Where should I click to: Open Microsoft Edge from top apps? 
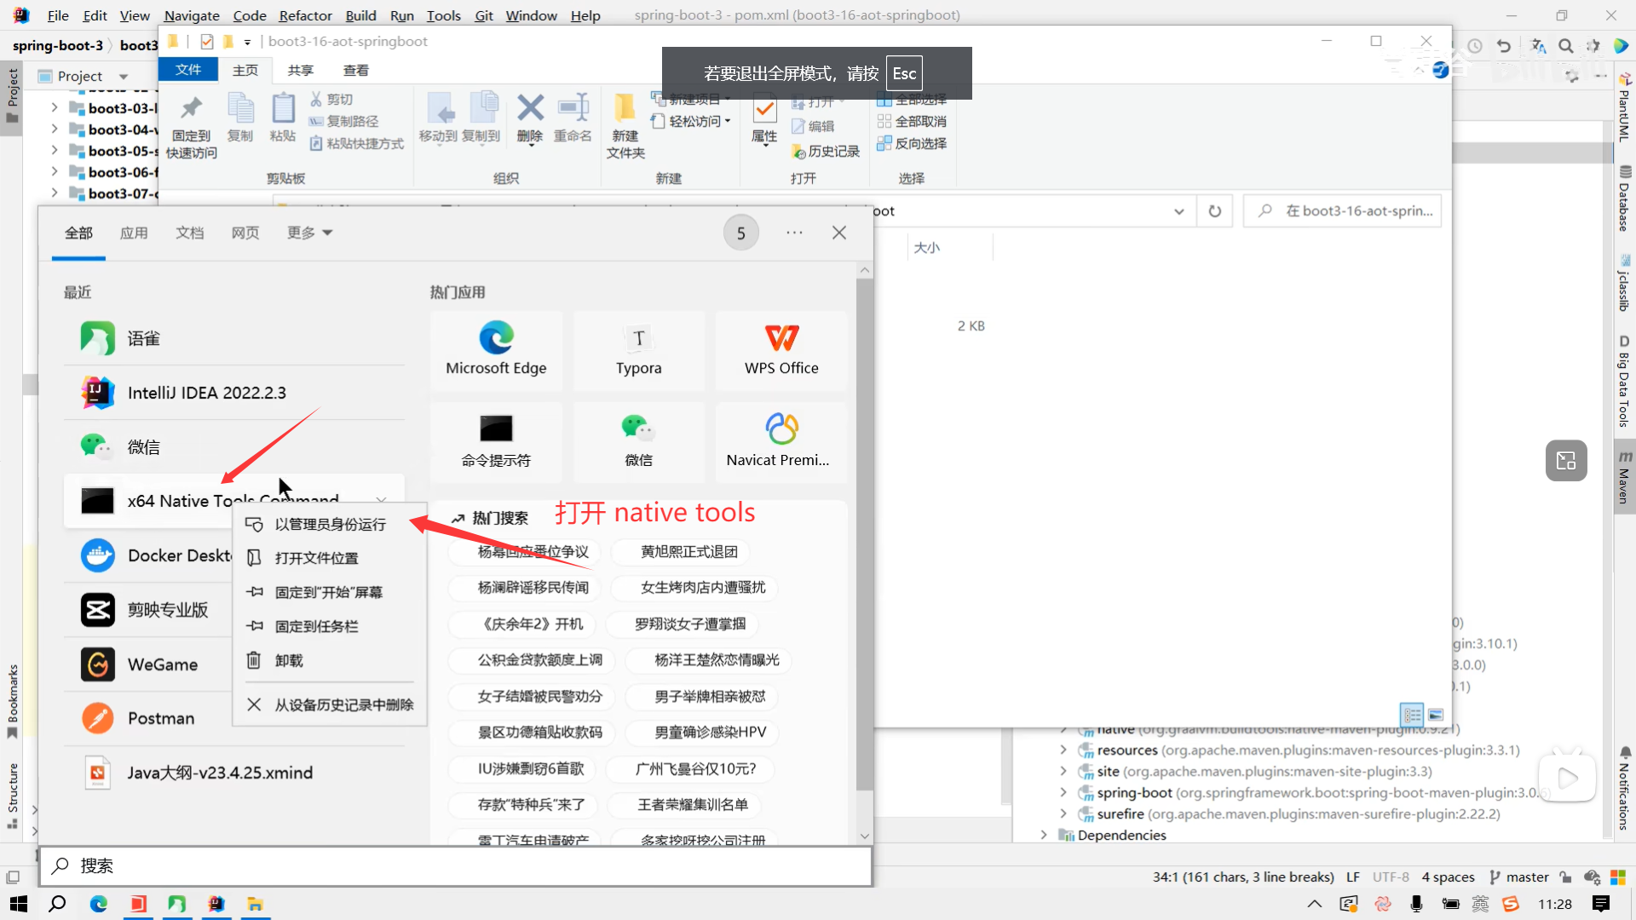[496, 349]
